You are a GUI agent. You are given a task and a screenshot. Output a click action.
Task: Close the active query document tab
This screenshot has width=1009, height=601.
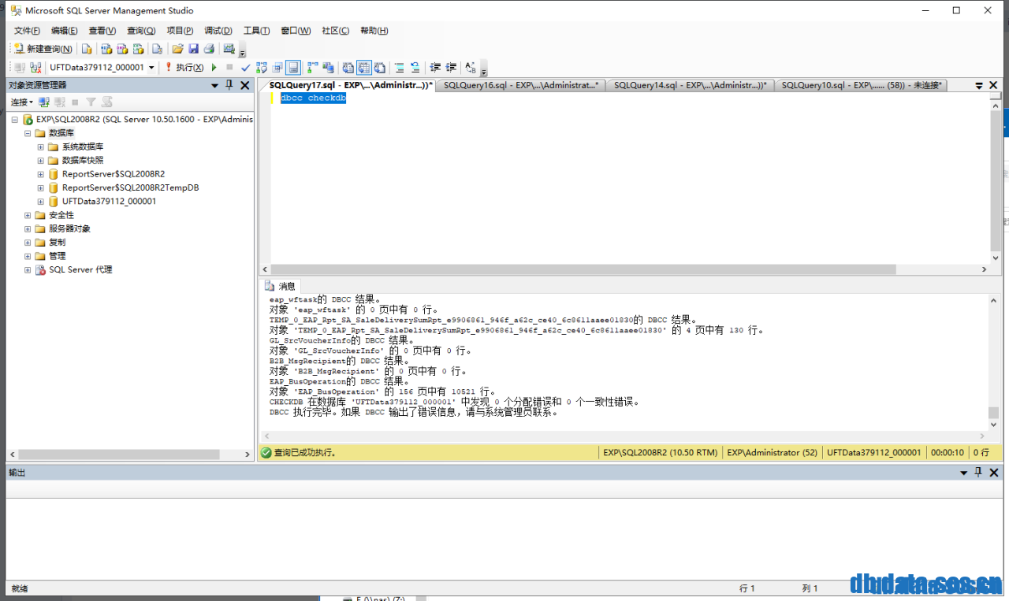pyautogui.click(x=993, y=85)
